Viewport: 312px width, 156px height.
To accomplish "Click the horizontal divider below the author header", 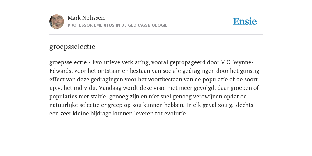I will click(156, 35).
